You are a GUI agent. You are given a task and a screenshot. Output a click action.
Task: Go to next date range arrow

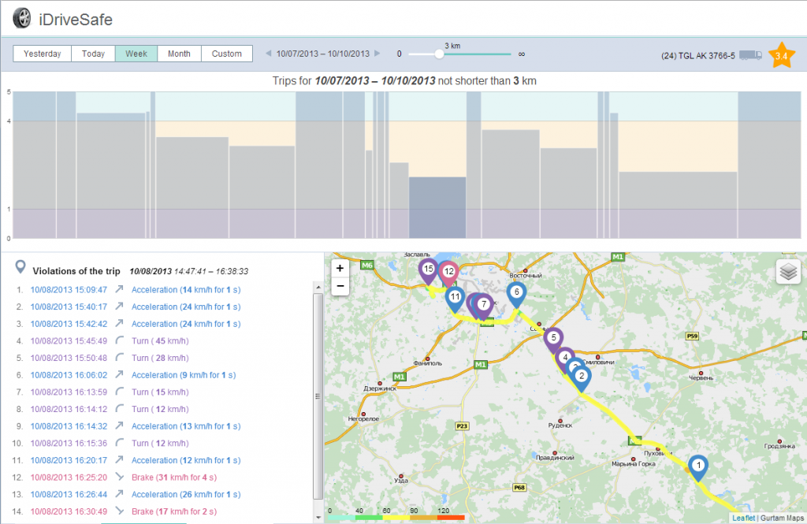[377, 54]
